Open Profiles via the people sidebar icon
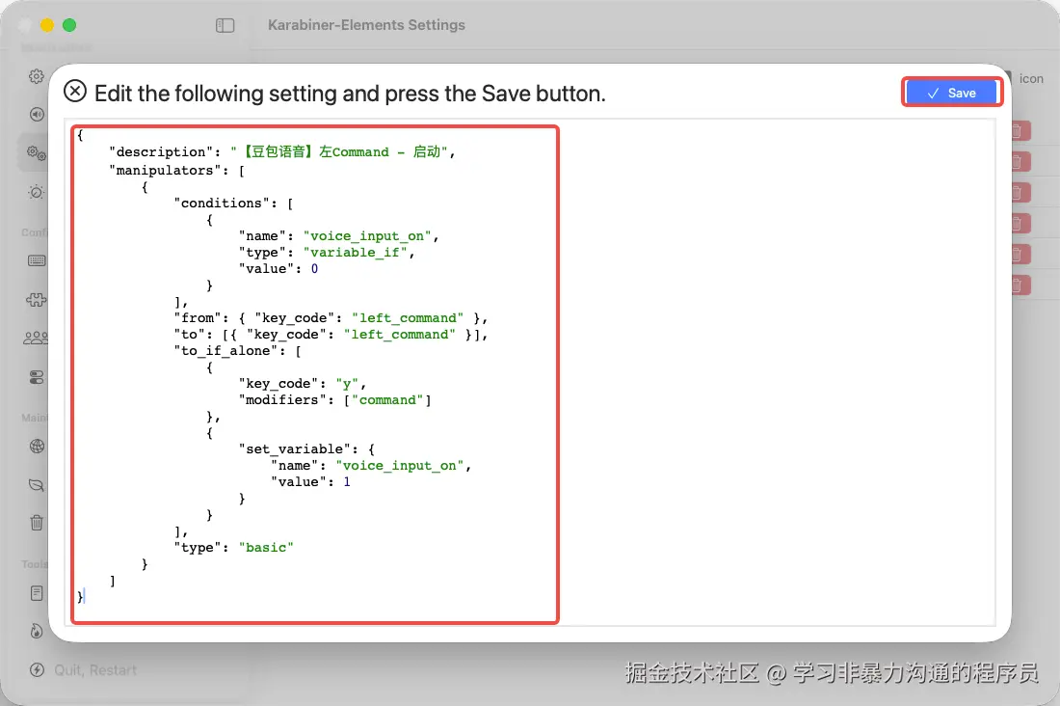The width and height of the screenshot is (1060, 706). (37, 338)
